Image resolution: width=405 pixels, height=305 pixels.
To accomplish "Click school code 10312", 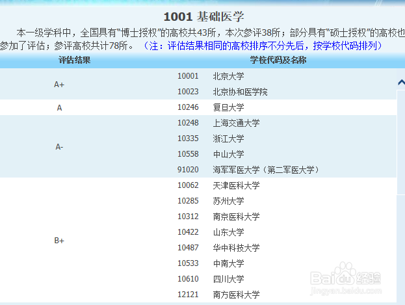I will pyautogui.click(x=188, y=217).
